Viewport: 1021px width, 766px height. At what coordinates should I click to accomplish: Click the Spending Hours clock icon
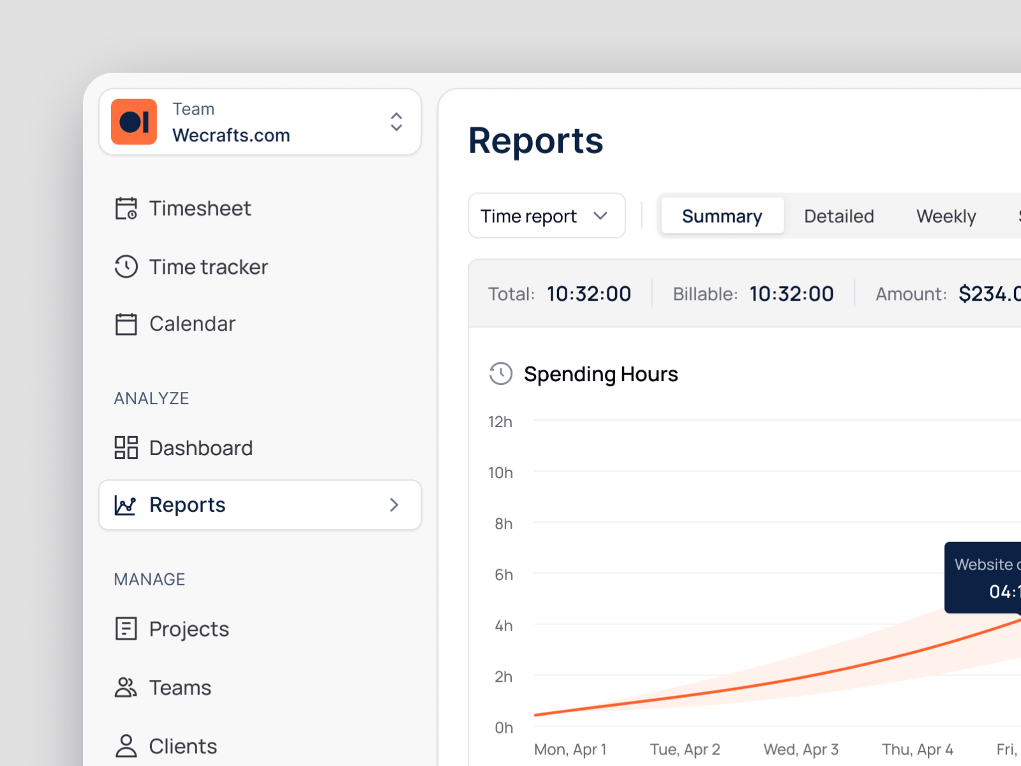501,374
